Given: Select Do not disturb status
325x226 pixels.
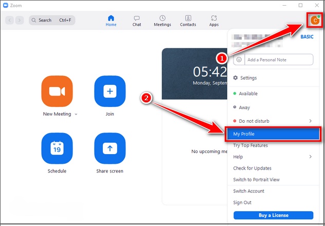Looking at the screenshot, I should (x=273, y=121).
